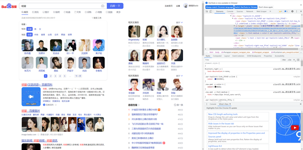Open the user avatar 燃烧的solo
The height and width of the screenshot is (150, 303).
pyautogui.click(x=186, y=6)
